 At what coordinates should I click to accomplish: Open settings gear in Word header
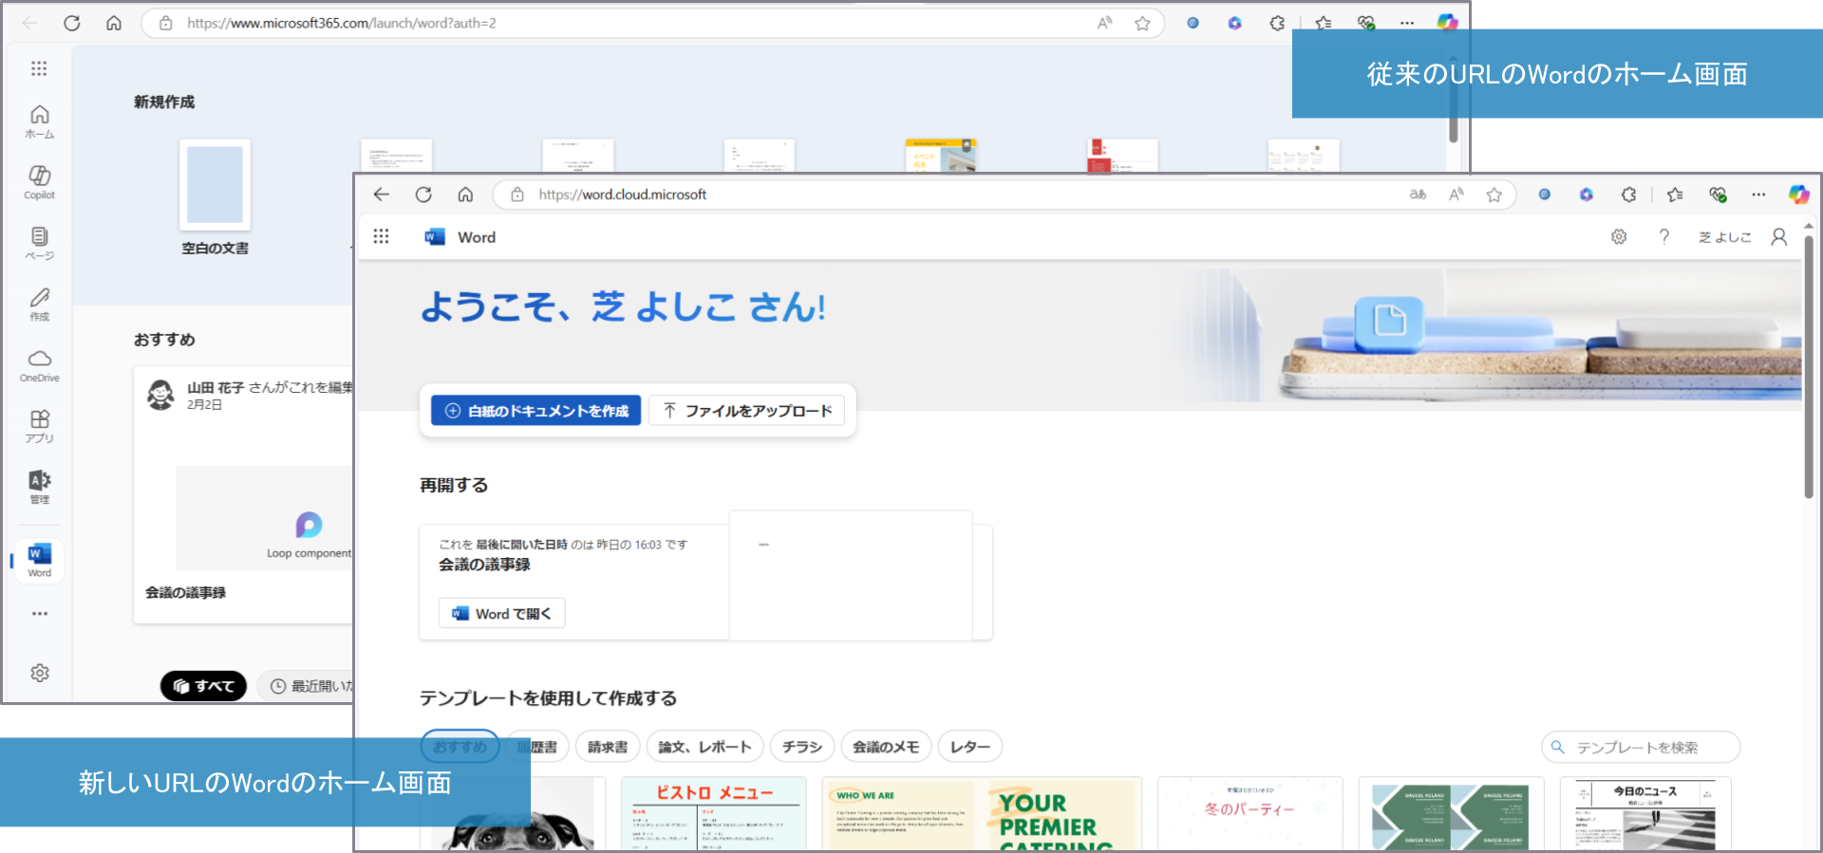pos(1619,237)
